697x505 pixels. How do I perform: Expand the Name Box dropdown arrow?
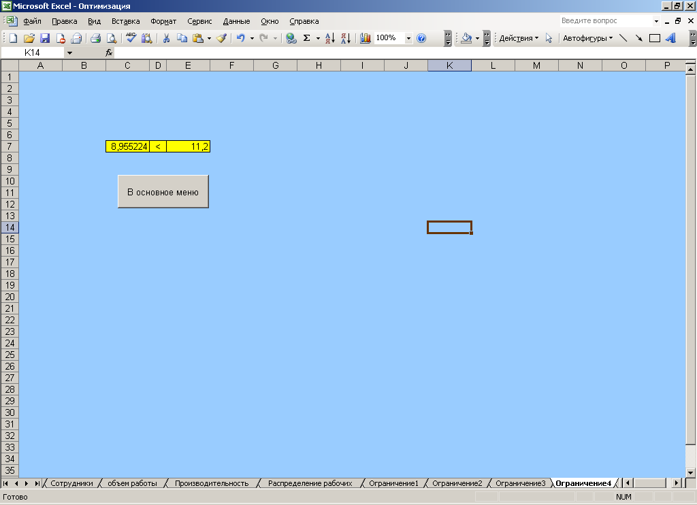coord(69,52)
